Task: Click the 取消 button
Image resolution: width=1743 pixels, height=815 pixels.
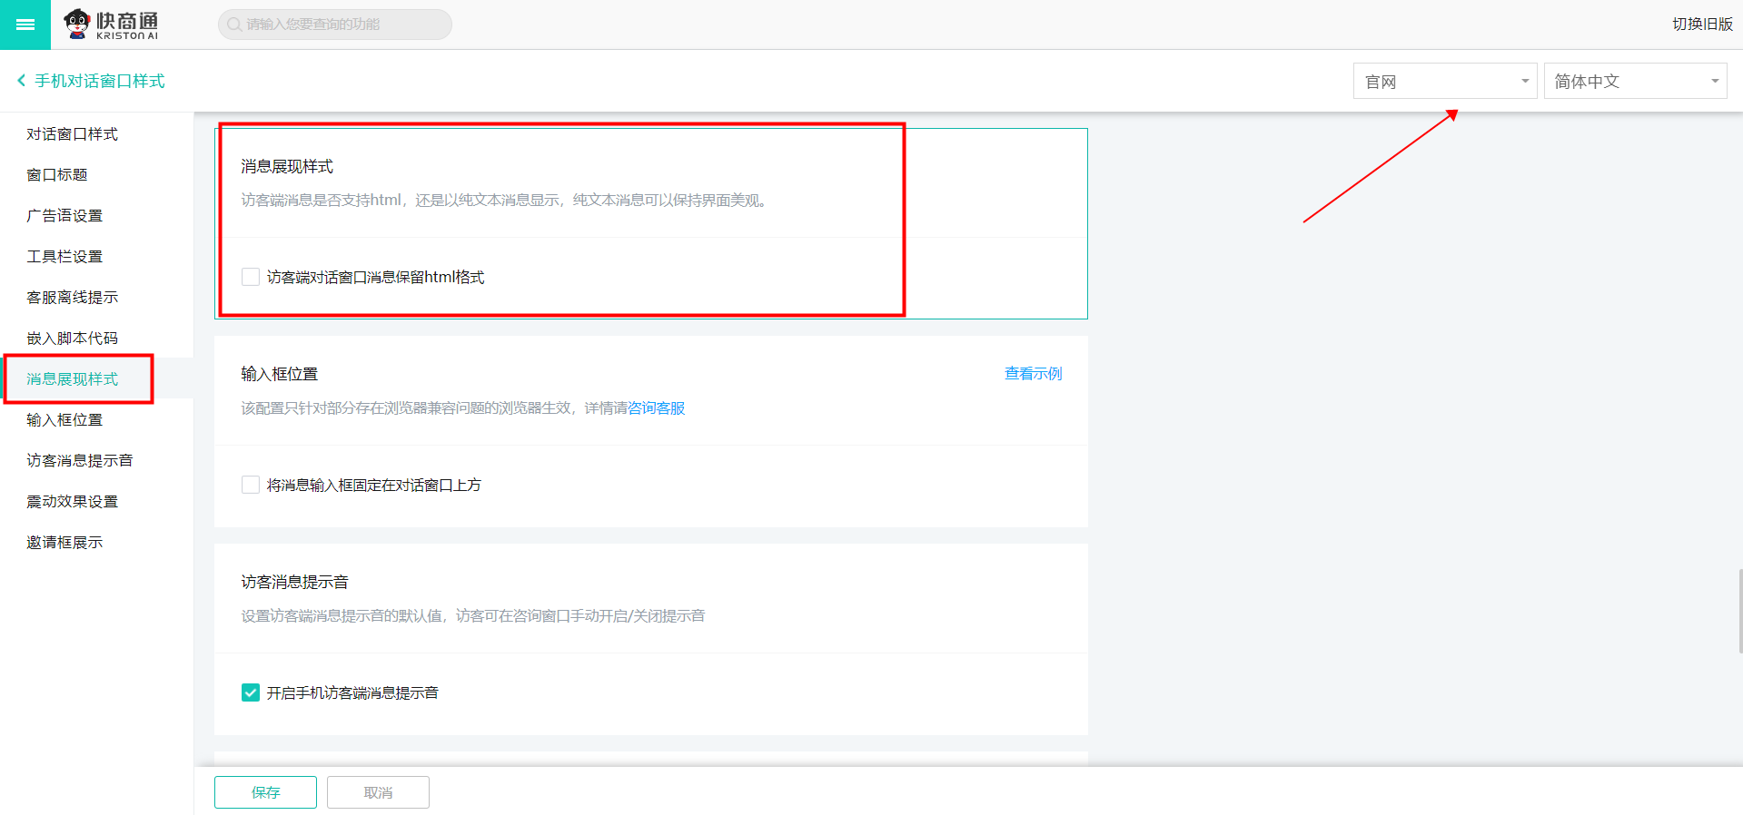Action: (x=378, y=792)
